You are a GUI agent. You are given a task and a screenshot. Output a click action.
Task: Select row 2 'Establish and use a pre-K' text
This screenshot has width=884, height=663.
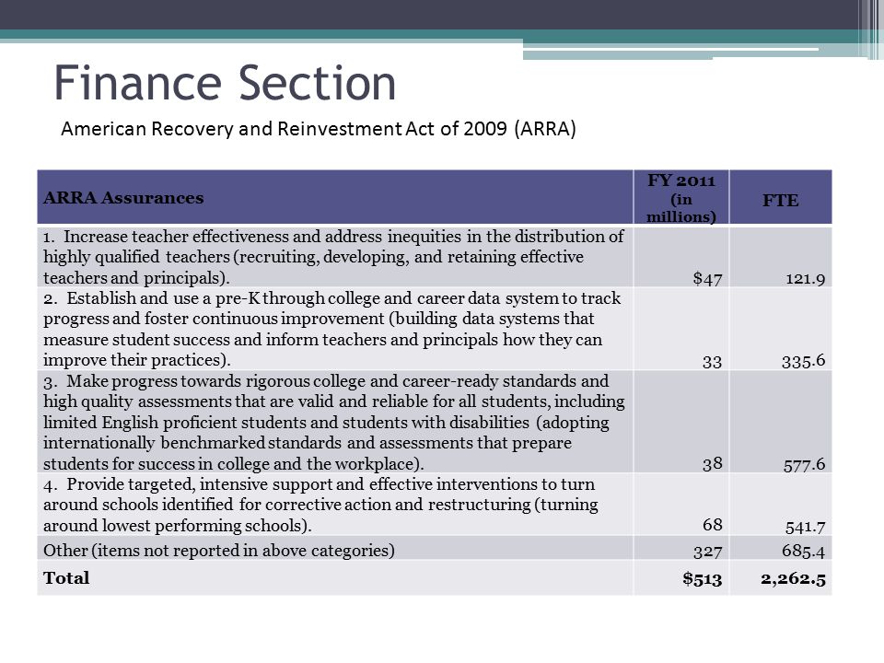pos(332,329)
